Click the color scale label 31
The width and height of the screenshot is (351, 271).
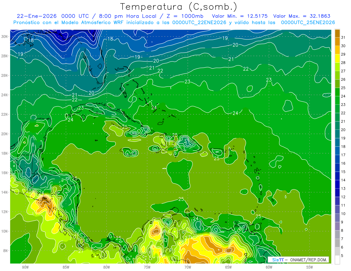point(343,37)
